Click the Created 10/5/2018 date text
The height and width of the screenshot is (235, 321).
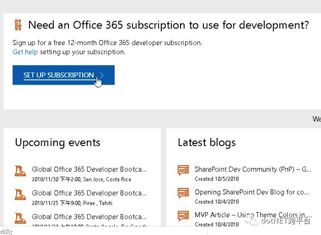pos(217,179)
